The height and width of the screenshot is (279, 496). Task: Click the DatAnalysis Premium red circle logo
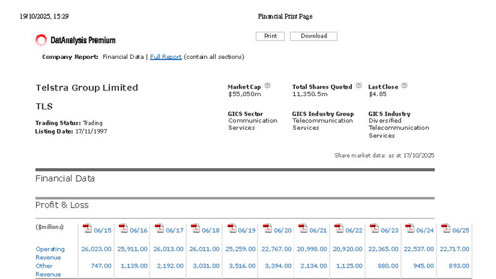41,40
